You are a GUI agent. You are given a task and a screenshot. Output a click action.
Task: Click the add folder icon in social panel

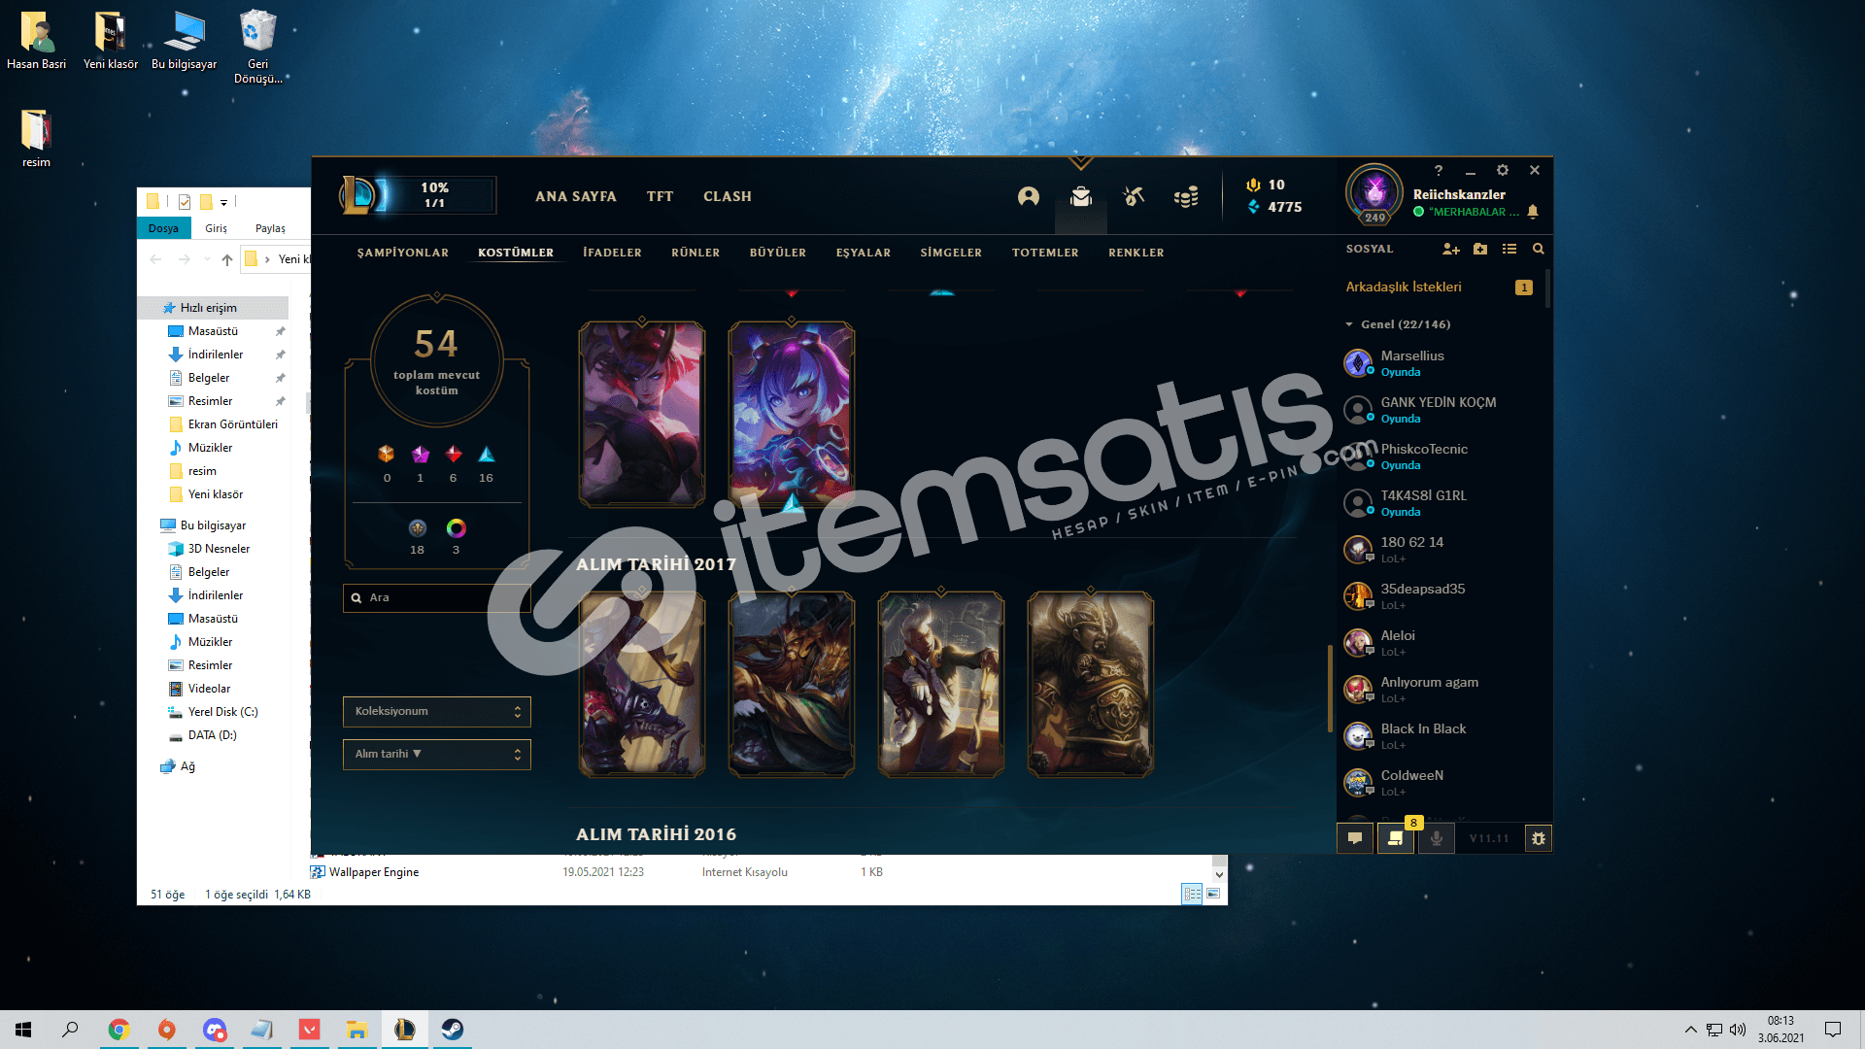(1480, 249)
